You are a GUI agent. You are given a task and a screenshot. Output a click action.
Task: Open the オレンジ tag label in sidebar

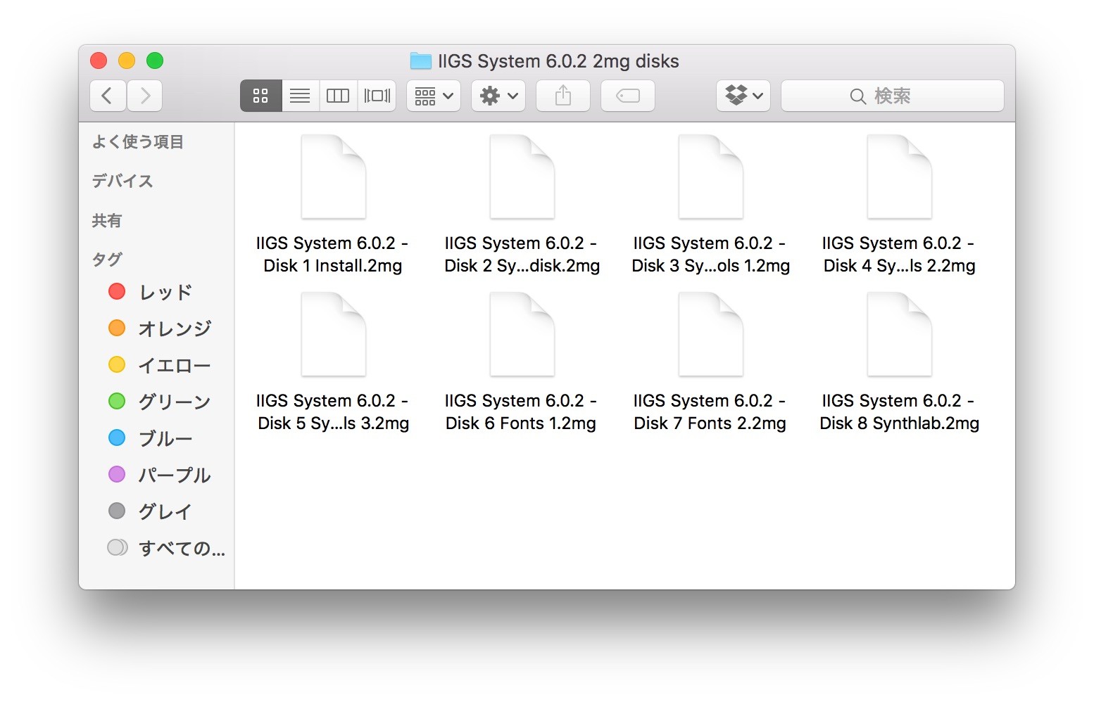coord(175,329)
